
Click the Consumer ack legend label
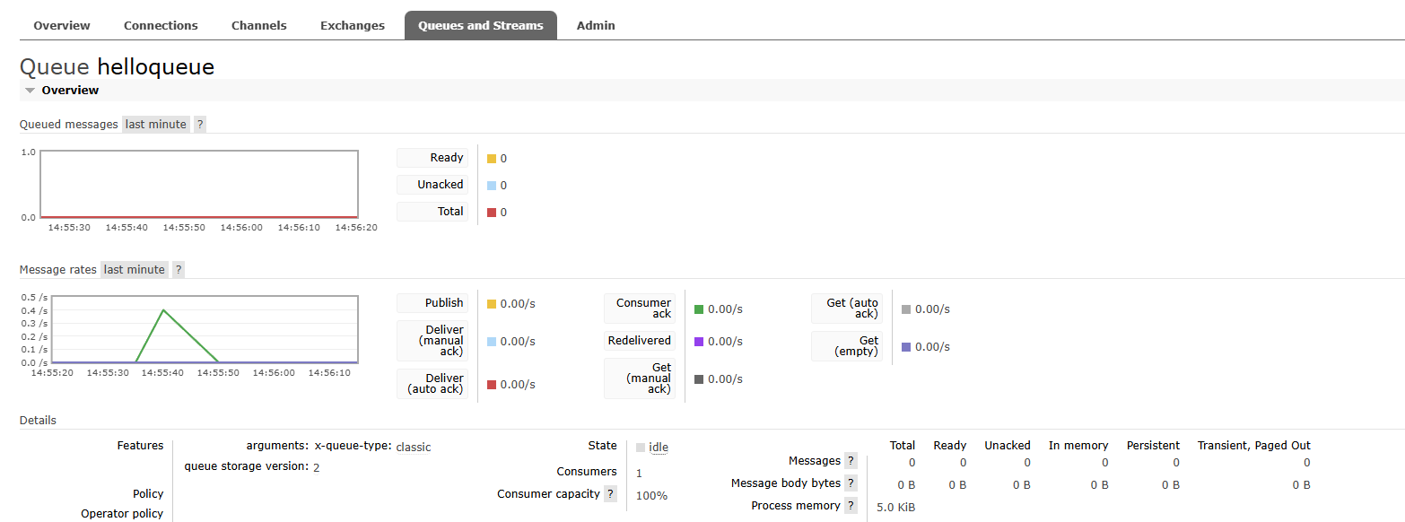(x=640, y=309)
